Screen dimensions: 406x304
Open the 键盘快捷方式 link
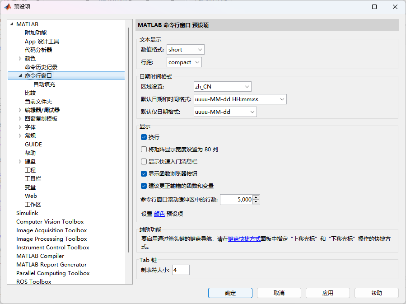coord(244,239)
